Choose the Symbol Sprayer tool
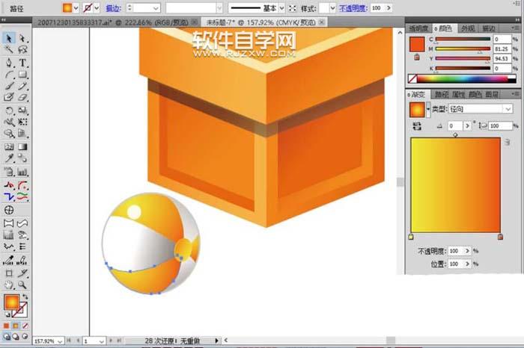 click(9, 172)
